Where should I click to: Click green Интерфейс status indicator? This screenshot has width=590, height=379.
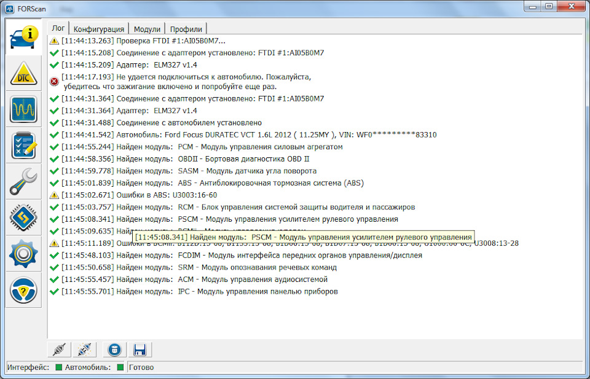tap(59, 367)
